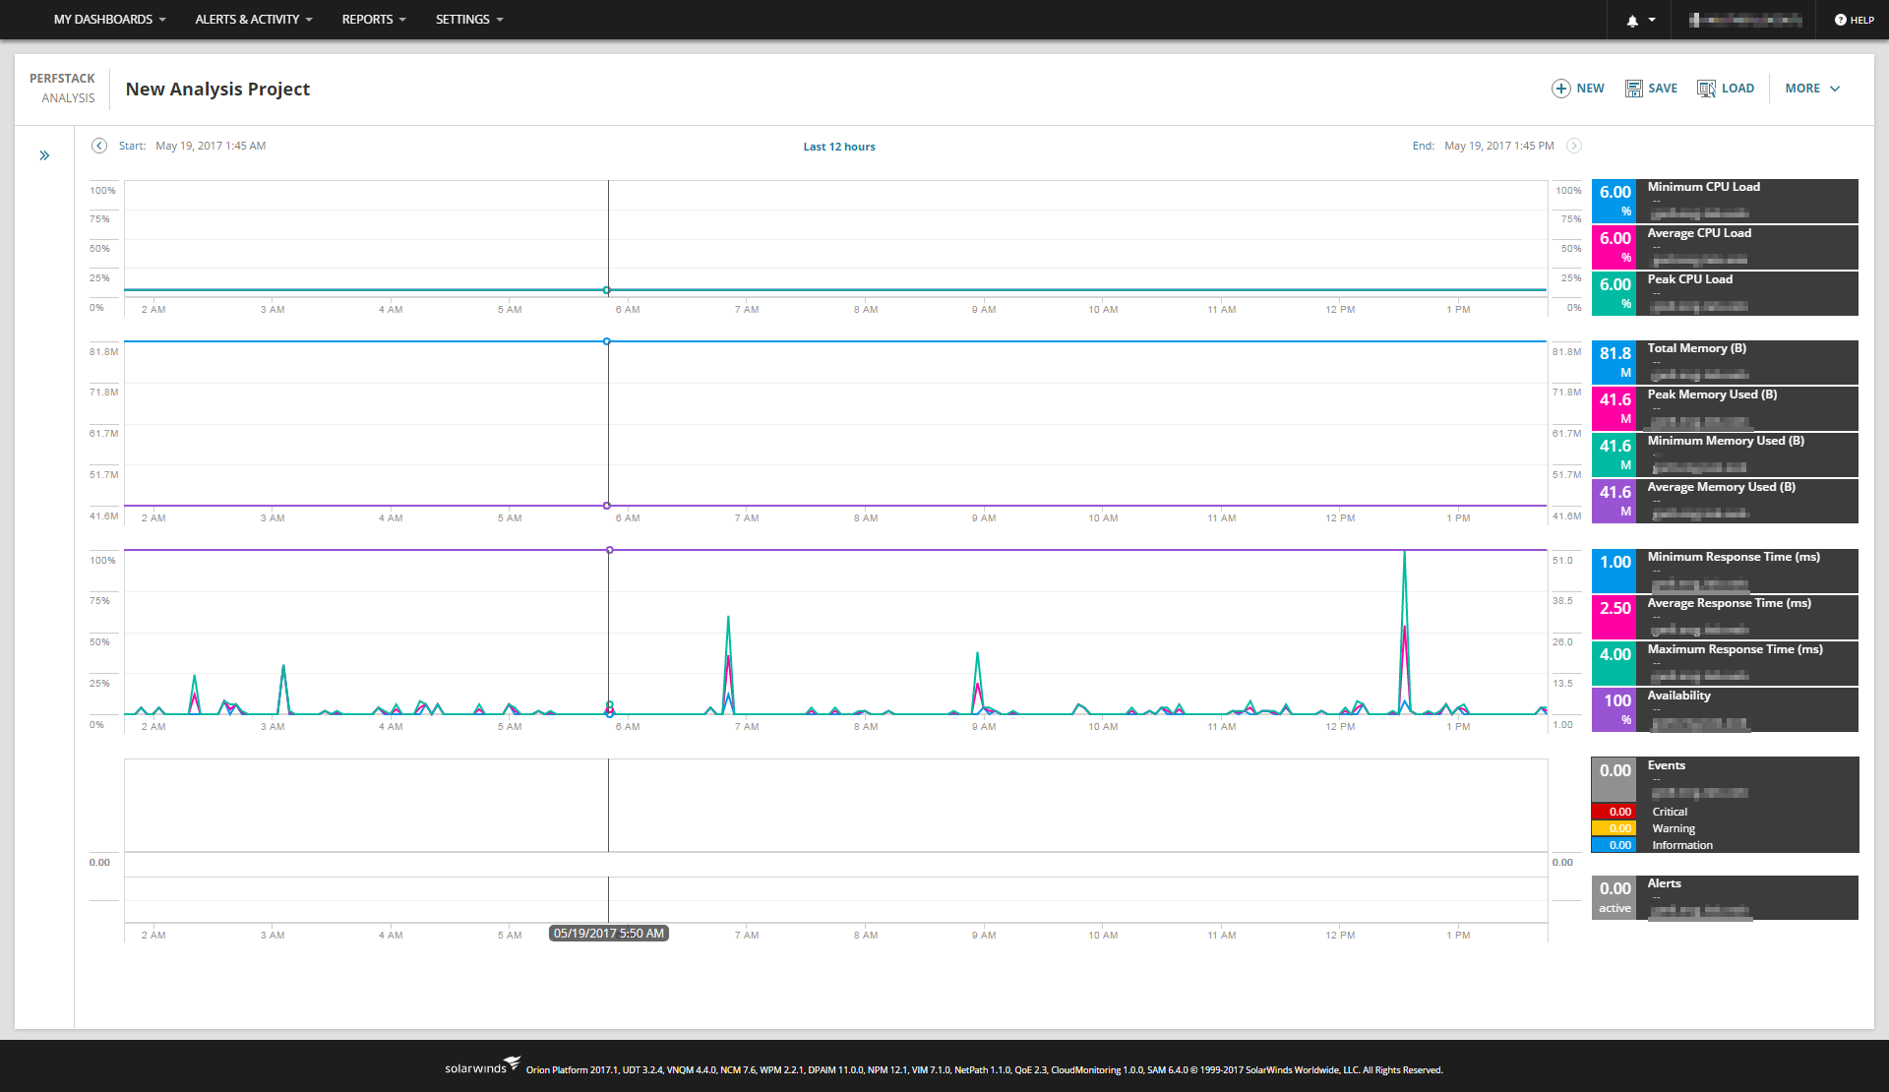Shift time range back with left arrow

[x=99, y=146]
